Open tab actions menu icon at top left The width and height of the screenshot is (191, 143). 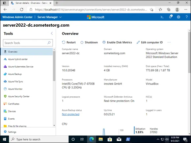tap(4, 3)
